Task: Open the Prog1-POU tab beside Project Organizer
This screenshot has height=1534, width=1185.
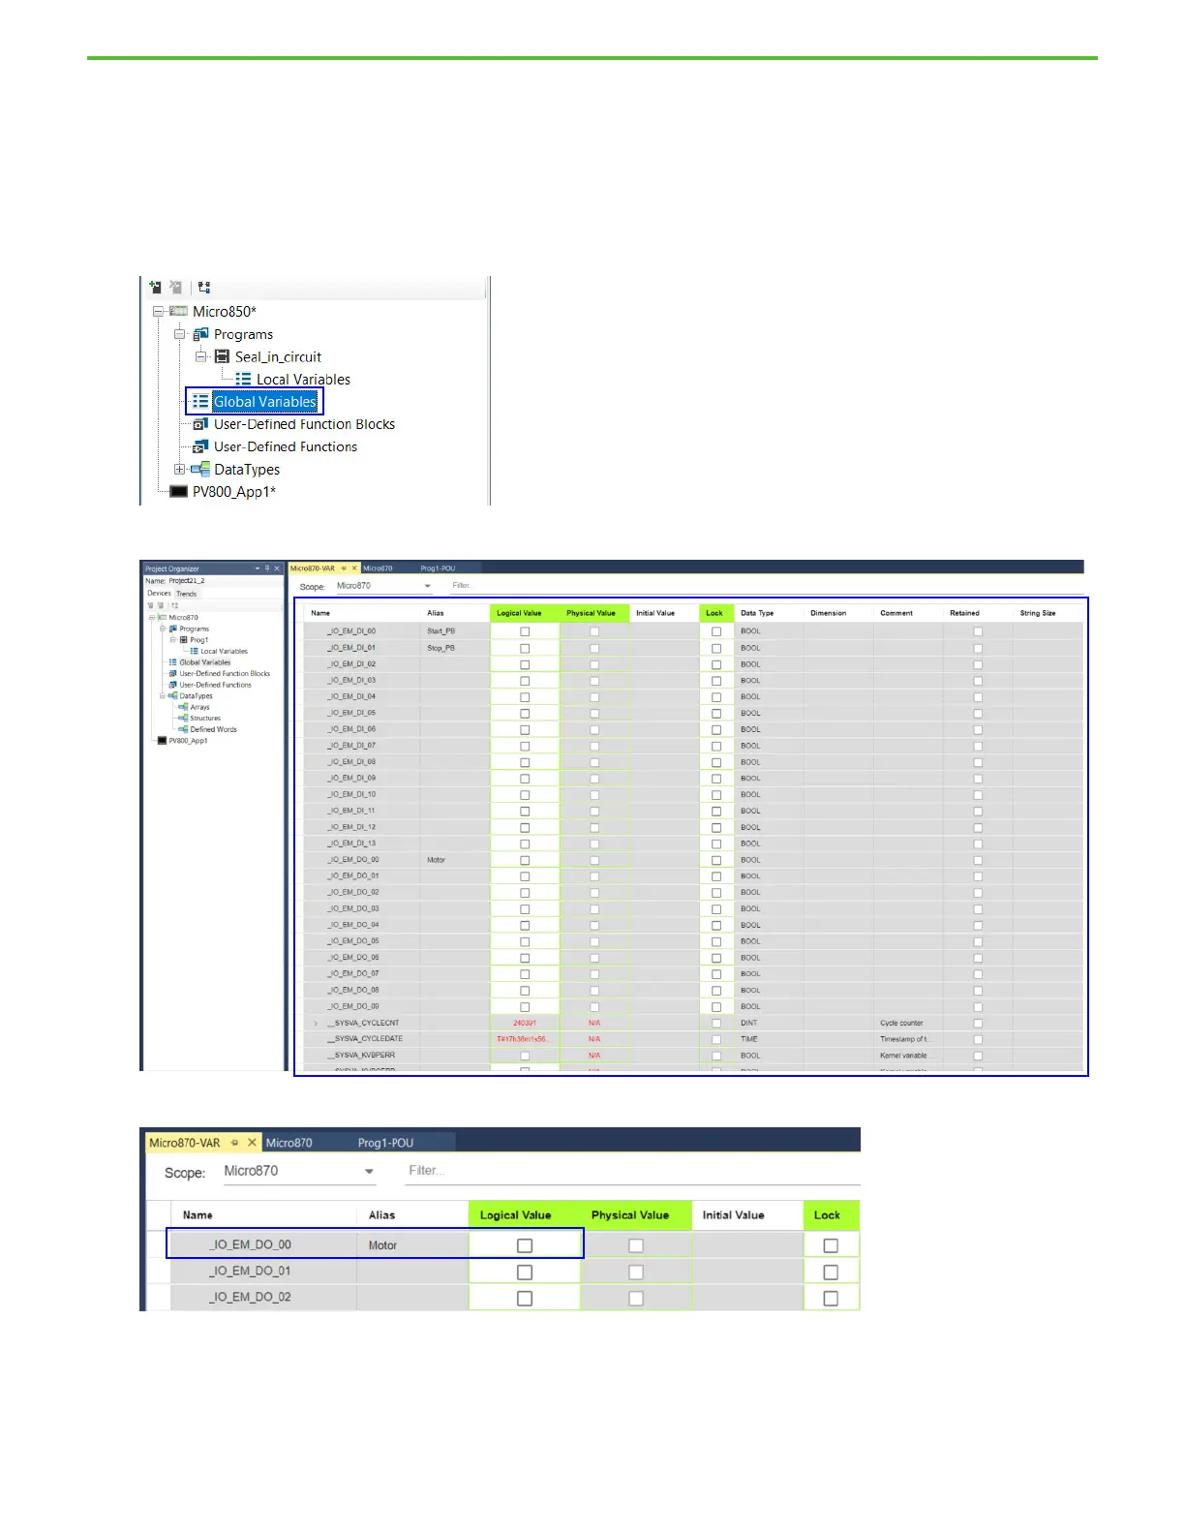Action: [x=438, y=568]
